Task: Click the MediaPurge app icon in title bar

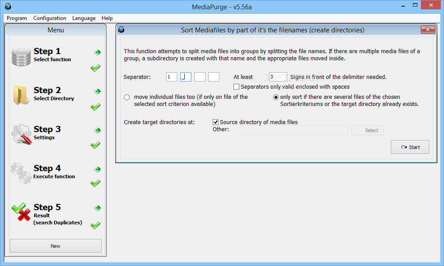Action: click(8, 6)
